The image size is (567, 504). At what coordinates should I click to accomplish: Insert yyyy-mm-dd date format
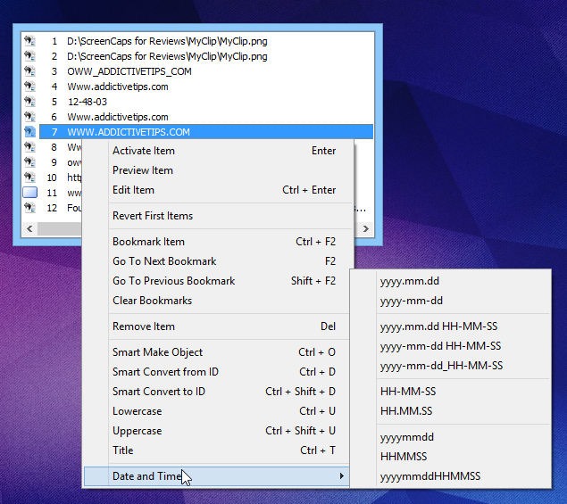(x=451, y=301)
